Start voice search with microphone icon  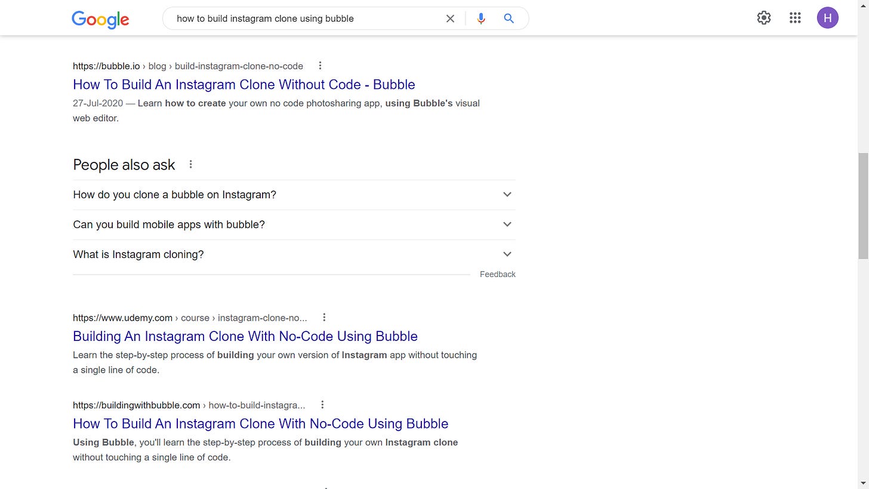click(481, 19)
